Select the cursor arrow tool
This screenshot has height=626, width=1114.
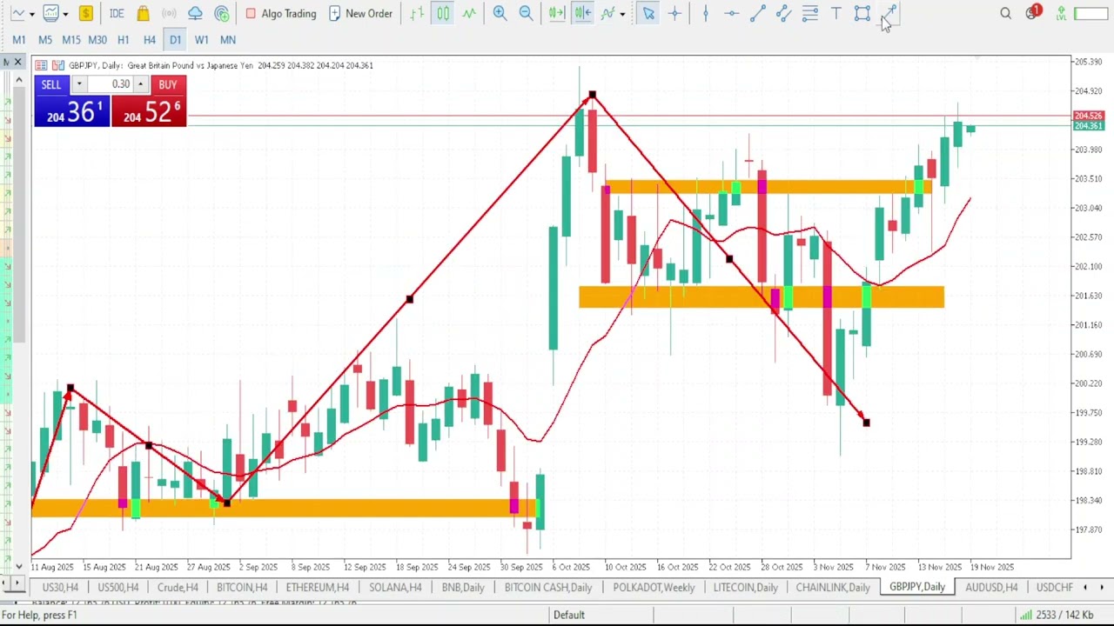pos(648,13)
